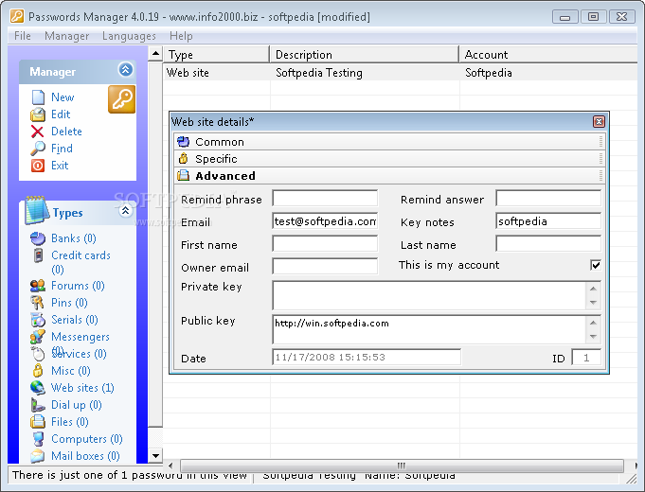Click the New link
This screenshot has height=492, width=645.
coord(63,97)
